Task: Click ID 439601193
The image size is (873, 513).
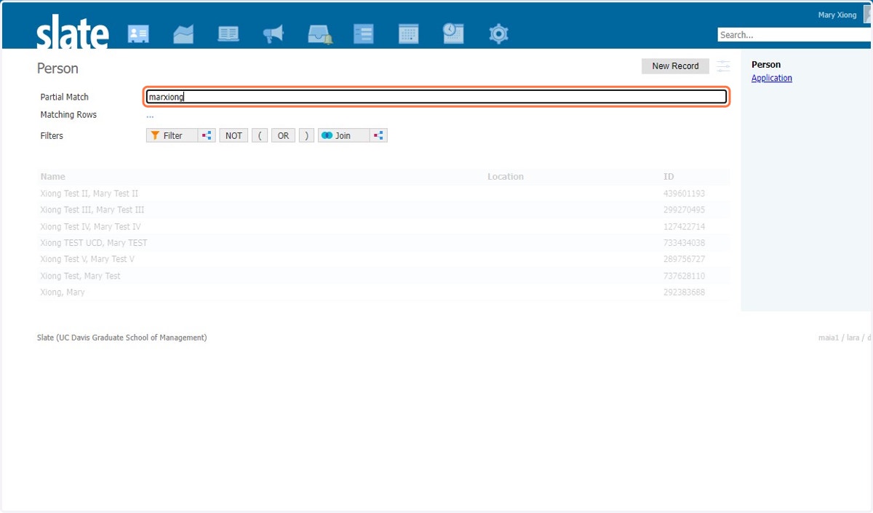Action: tap(684, 194)
